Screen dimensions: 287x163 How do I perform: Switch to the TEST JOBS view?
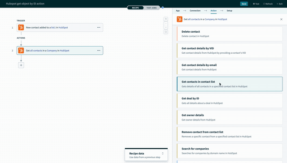click(152, 8)
